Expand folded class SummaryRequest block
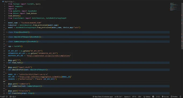This screenshot has width=183, height=98. click(7, 42)
